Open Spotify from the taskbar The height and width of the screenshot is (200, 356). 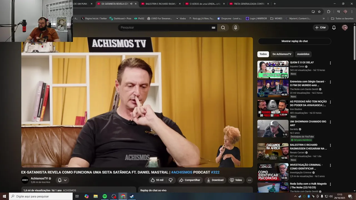click(105, 196)
